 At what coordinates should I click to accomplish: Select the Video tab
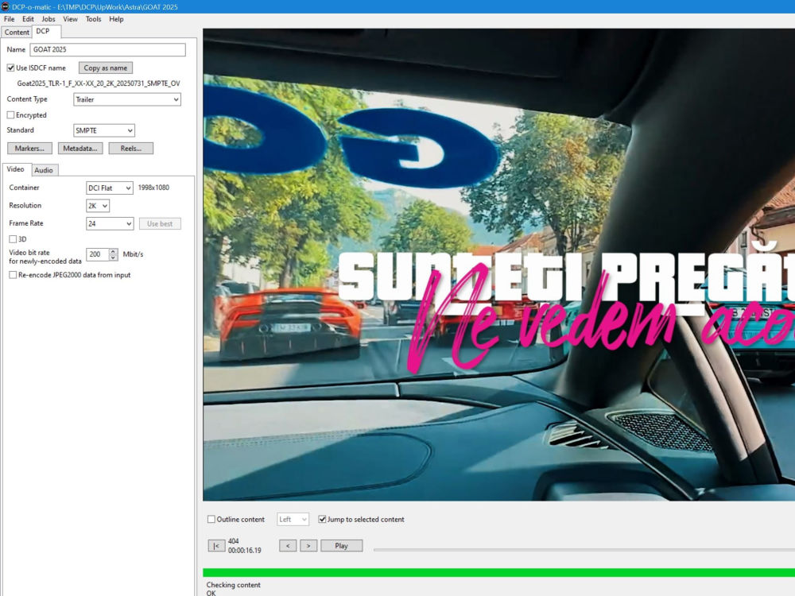[x=16, y=169]
